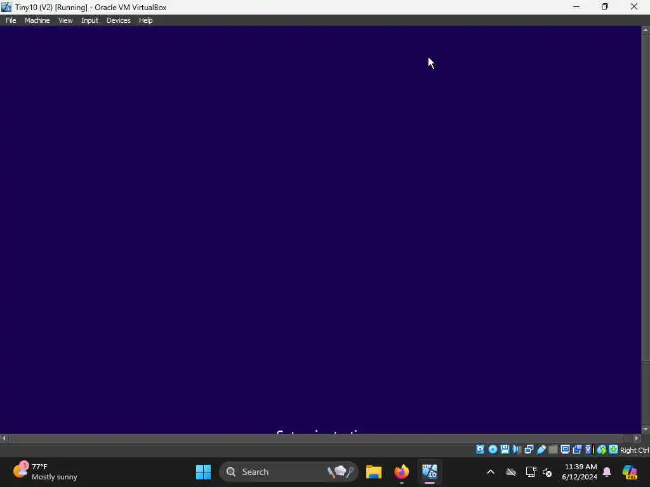Viewport: 650px width, 487px height.
Task: Open the weather widget showing 77°F
Action: tap(46, 472)
